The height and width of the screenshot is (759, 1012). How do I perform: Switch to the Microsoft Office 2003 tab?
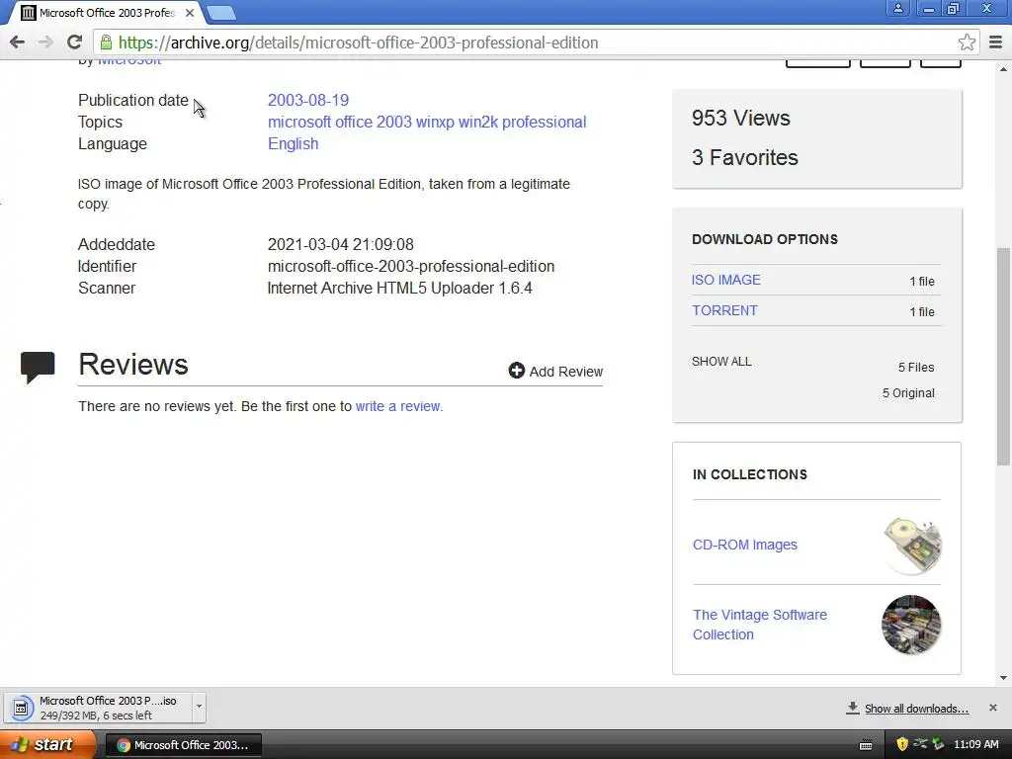(x=107, y=12)
